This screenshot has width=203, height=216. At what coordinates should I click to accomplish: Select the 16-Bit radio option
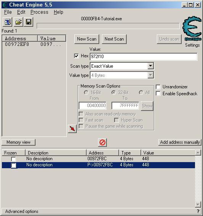(x=86, y=93)
